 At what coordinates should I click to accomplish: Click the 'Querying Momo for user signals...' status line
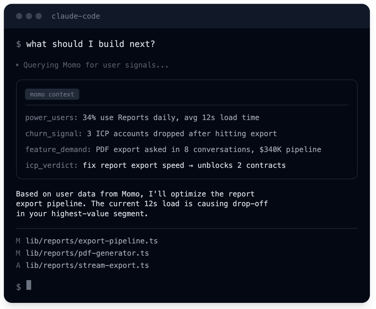[92, 65]
